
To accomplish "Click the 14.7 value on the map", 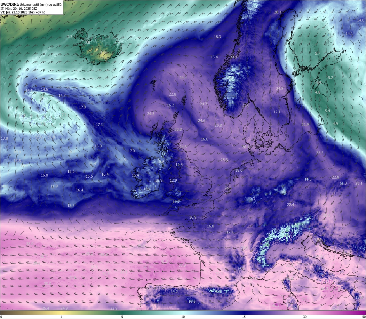I will 62,95.
